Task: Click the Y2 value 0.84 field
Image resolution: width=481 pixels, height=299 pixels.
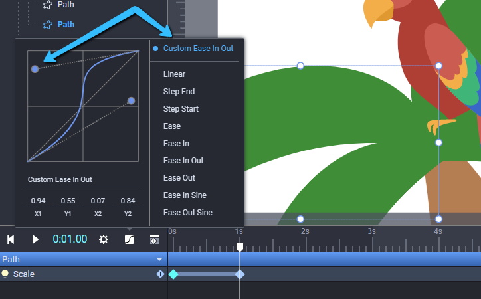Action: click(x=128, y=201)
